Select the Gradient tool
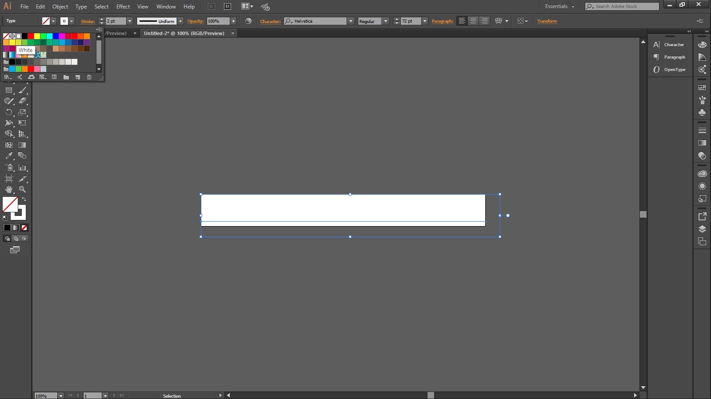Screen dimensions: 711x399 23,145
